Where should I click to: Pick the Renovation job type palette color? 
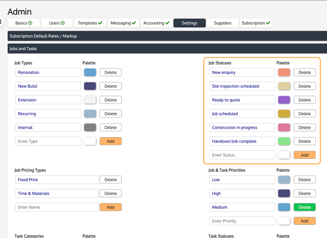point(90,72)
